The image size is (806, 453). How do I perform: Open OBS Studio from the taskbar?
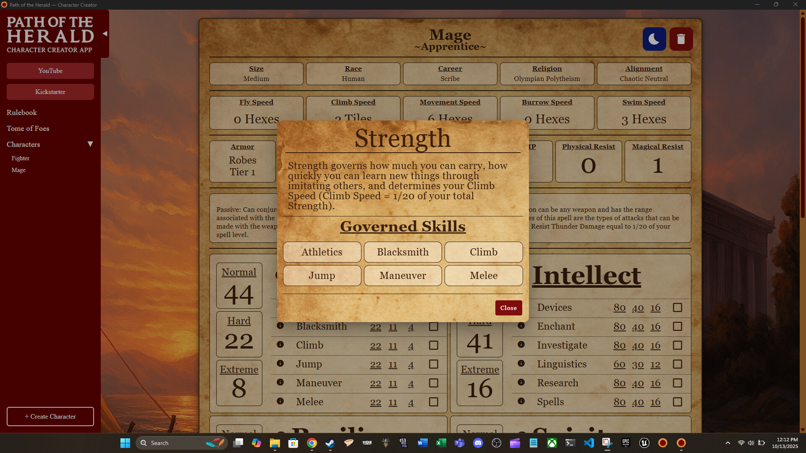pos(497,443)
